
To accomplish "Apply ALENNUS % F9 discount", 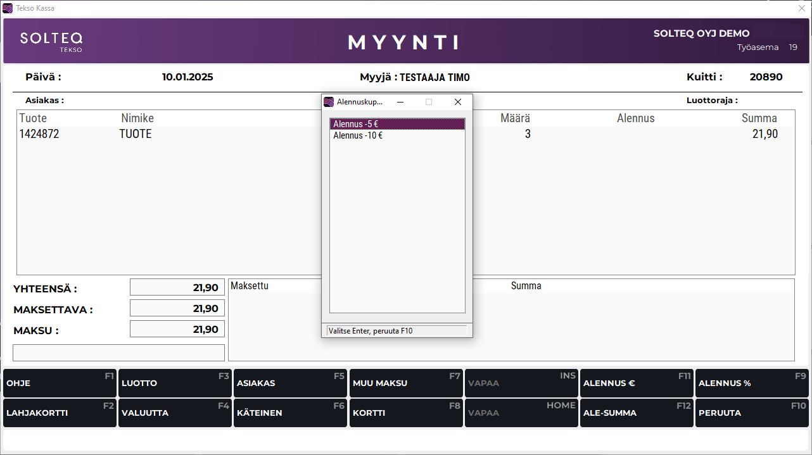I will [752, 383].
